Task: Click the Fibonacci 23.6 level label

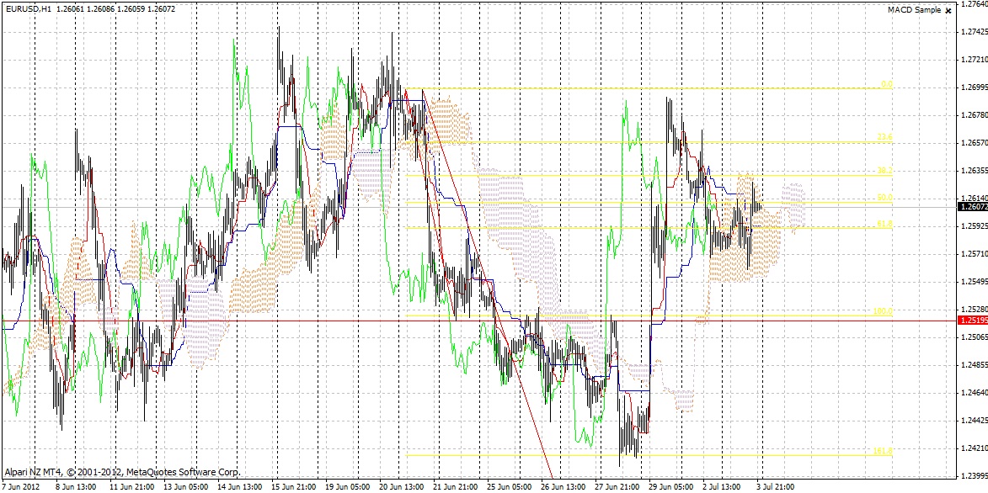Action: point(884,137)
